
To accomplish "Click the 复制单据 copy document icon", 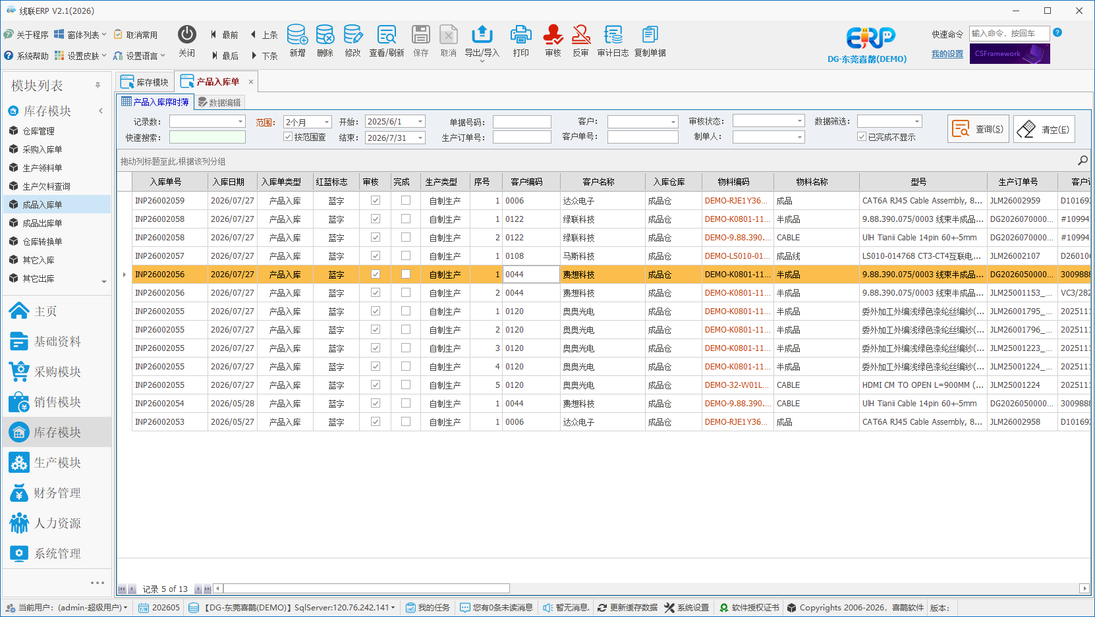I will (x=650, y=35).
